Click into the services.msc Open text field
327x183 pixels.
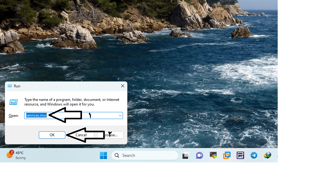click(x=71, y=116)
